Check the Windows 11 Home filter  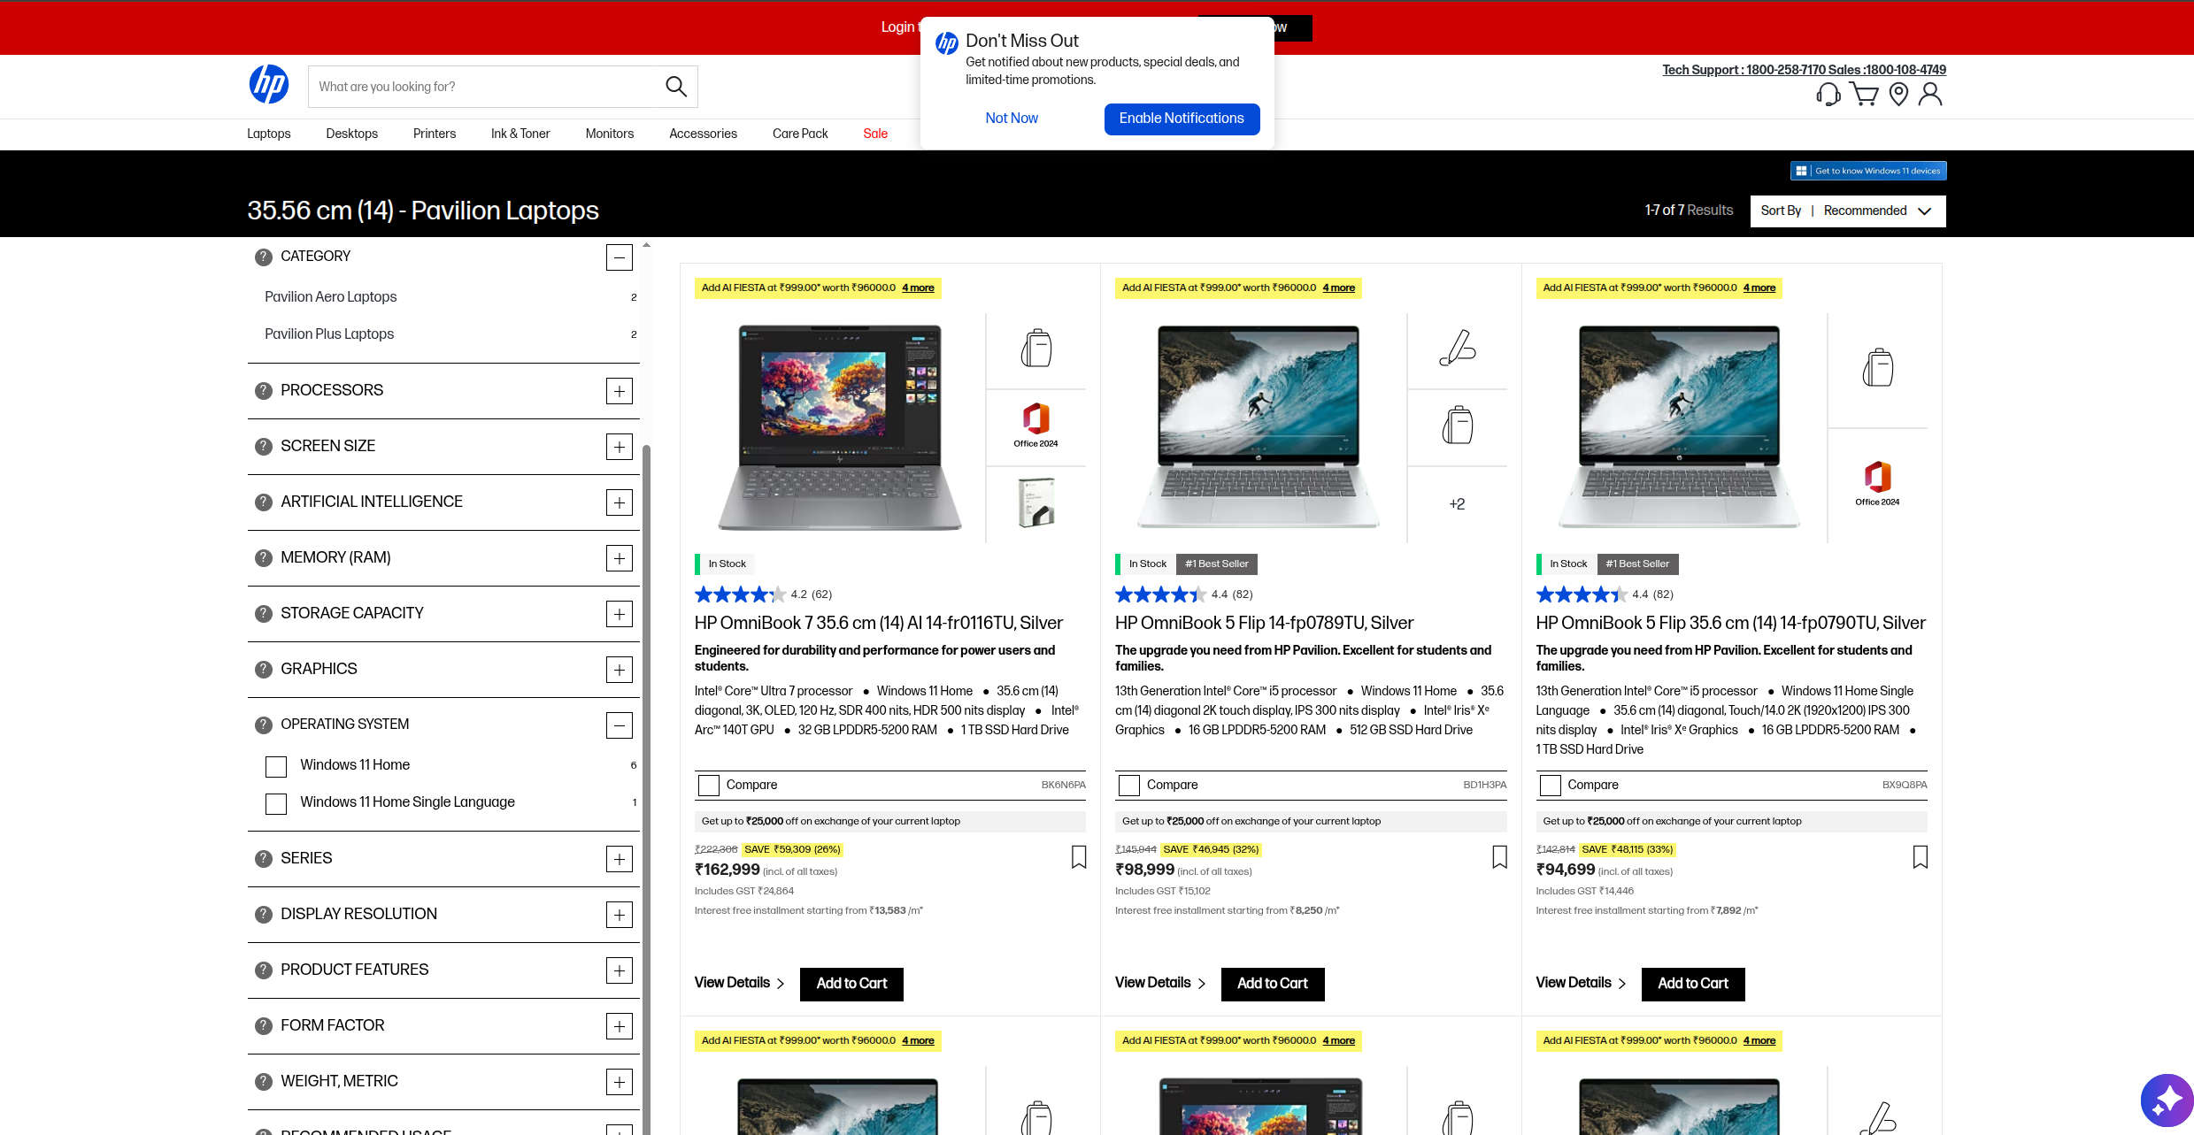[x=276, y=766]
